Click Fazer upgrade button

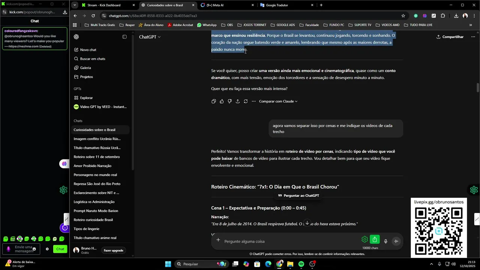coord(113,250)
